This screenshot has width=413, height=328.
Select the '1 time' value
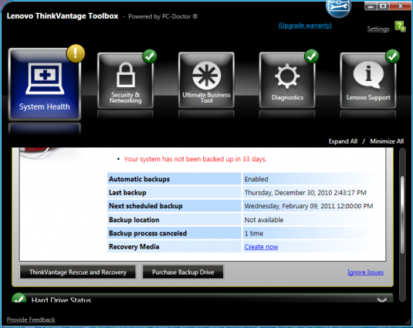(x=254, y=233)
